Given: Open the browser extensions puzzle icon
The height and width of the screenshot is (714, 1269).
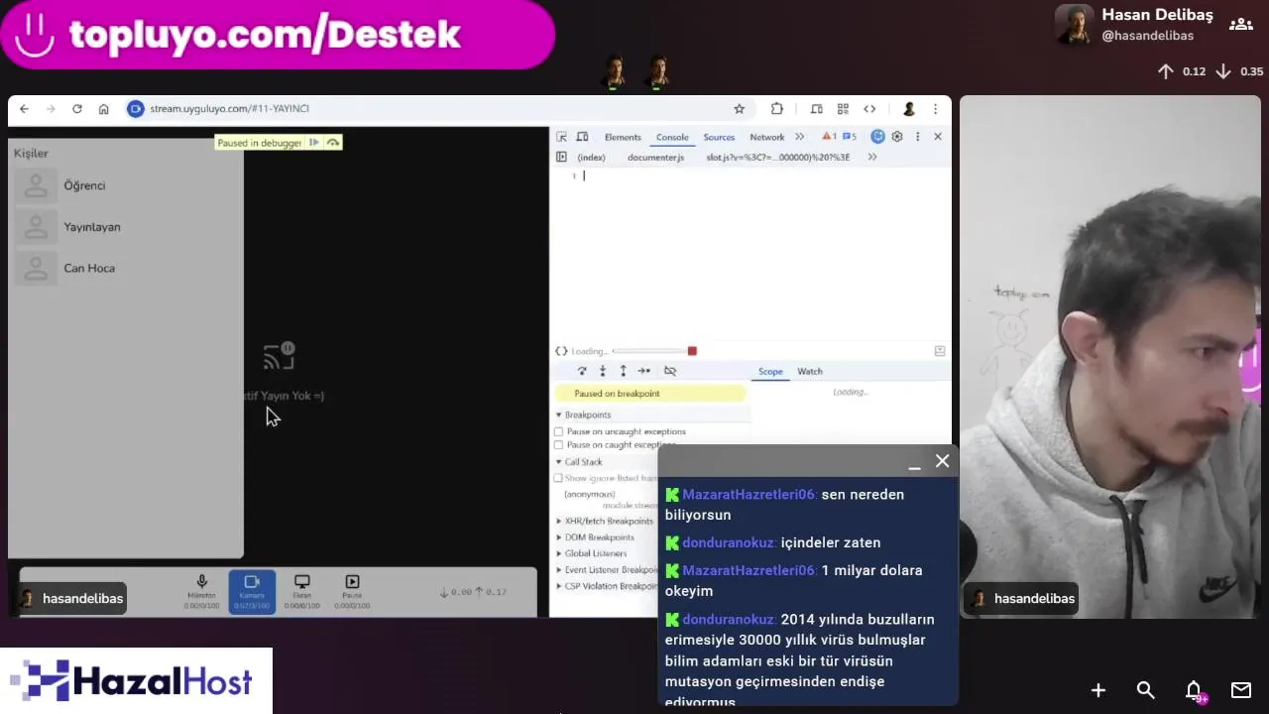Looking at the screenshot, I should [x=777, y=109].
